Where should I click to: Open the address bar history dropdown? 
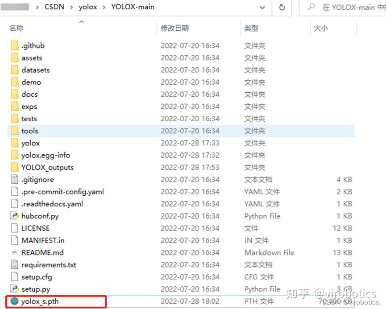coord(262,8)
